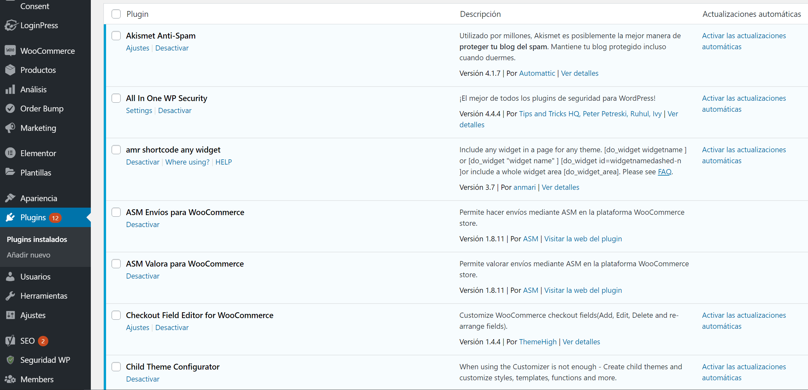Image resolution: width=808 pixels, height=390 pixels.
Task: Deactivate All In One WP Security
Action: tap(175, 110)
